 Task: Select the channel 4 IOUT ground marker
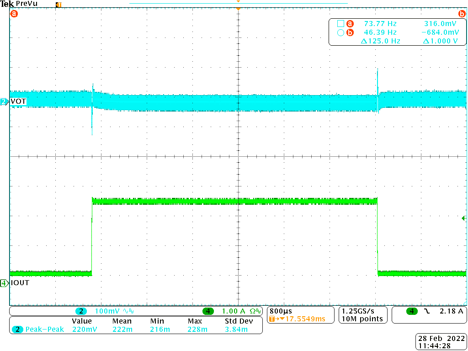tap(4, 283)
